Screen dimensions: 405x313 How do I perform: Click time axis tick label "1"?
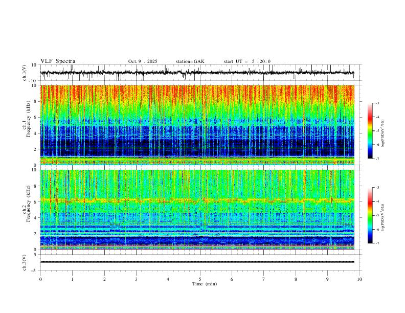[72, 279]
